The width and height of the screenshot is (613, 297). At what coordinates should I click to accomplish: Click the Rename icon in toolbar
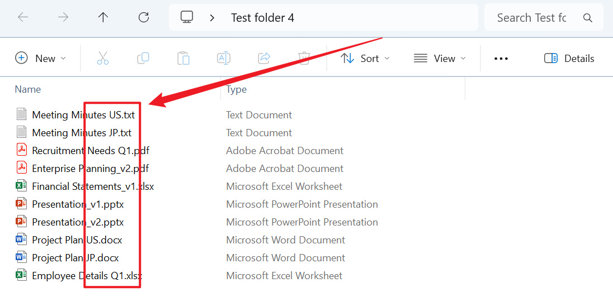[224, 58]
